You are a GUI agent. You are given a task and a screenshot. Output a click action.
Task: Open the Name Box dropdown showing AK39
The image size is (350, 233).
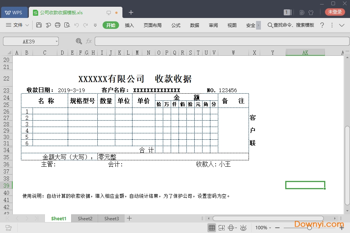(57, 41)
